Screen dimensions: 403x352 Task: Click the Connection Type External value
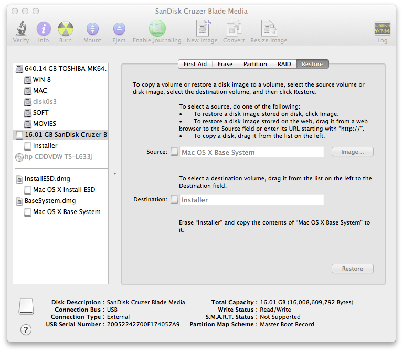[x=118, y=317]
